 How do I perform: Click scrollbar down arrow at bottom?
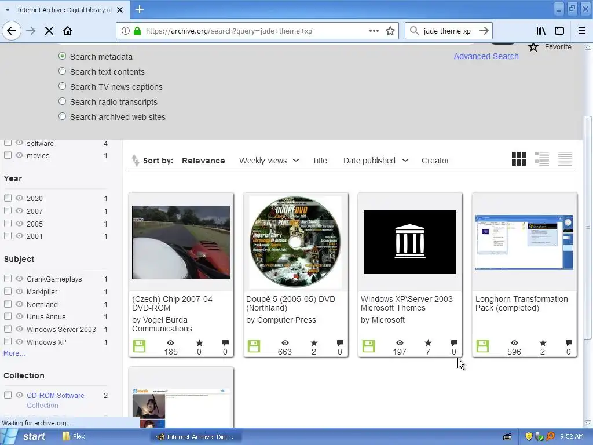pos(588,422)
